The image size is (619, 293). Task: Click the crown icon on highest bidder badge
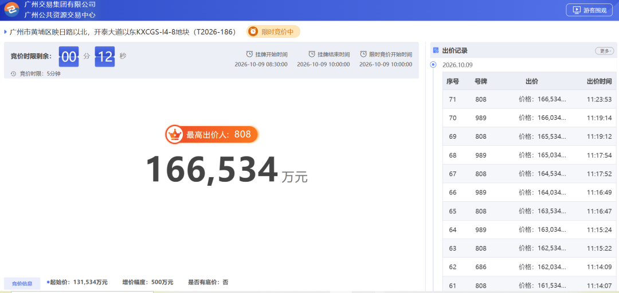[174, 135]
